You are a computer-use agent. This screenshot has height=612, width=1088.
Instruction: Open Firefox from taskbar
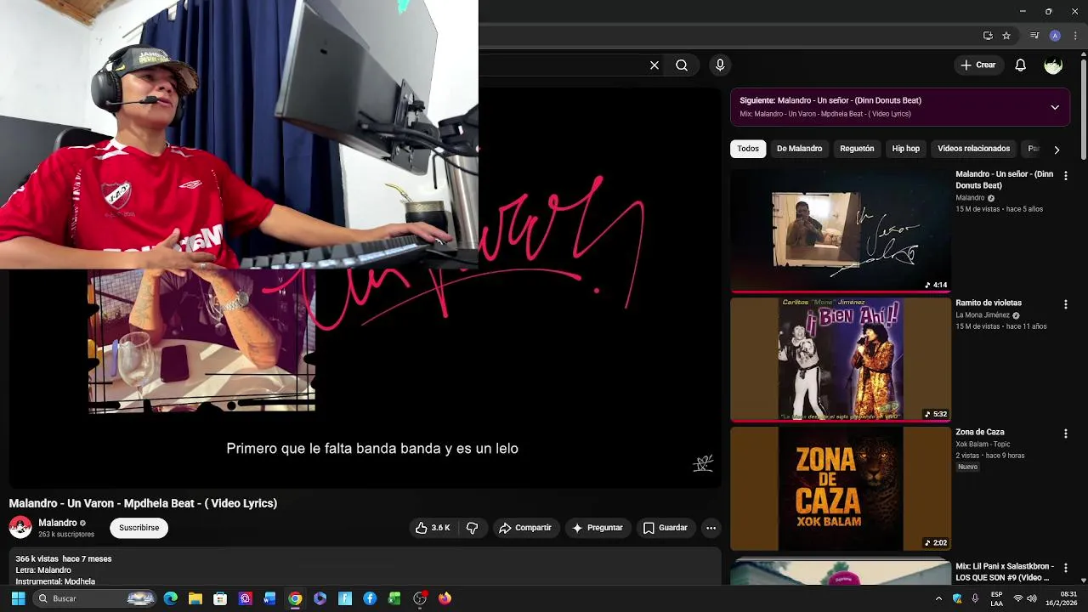(445, 598)
